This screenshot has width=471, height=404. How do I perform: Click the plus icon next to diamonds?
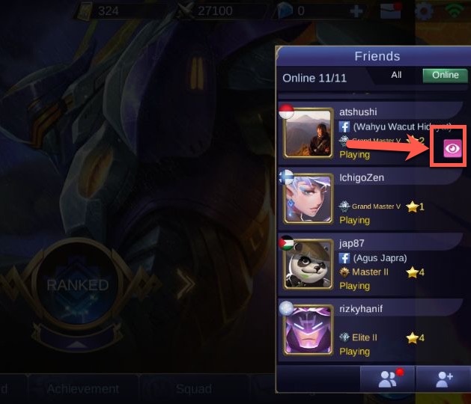point(356,11)
